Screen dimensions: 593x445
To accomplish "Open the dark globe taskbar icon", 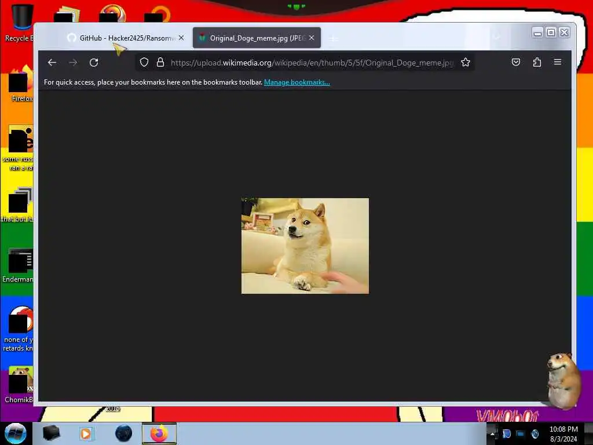I will (124, 433).
